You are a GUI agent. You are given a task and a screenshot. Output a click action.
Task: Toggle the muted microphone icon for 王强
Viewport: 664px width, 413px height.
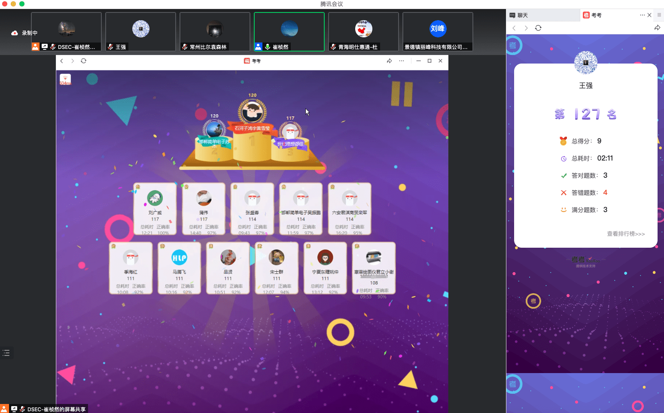tap(111, 47)
